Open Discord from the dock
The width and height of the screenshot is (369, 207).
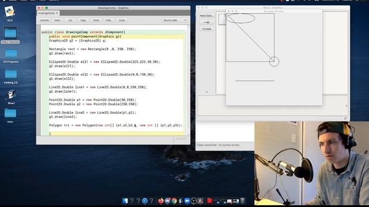point(167,201)
